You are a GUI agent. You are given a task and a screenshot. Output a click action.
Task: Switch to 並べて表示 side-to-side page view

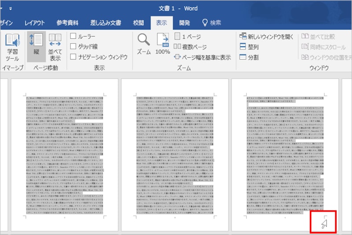point(55,47)
